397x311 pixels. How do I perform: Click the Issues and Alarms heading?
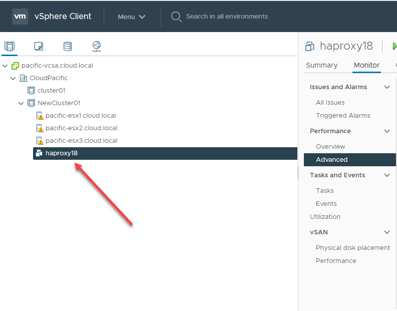(x=338, y=87)
